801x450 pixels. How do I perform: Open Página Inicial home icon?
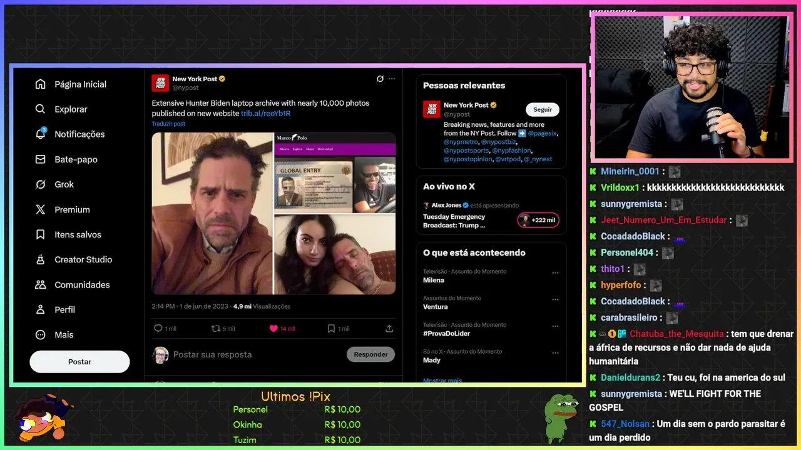[x=41, y=84]
